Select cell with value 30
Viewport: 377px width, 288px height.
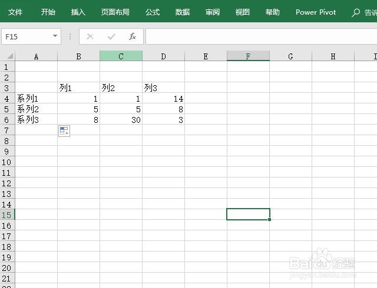click(121, 119)
